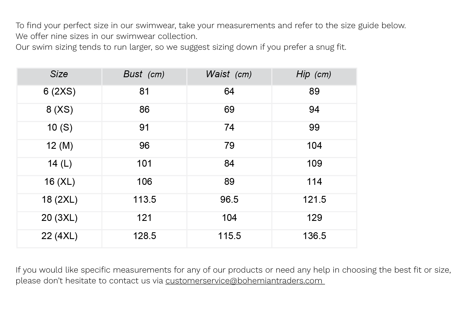Image resolution: width=474 pixels, height=316 pixels.
Task: Select the 18 (2XL) size cell
Action: click(x=59, y=200)
